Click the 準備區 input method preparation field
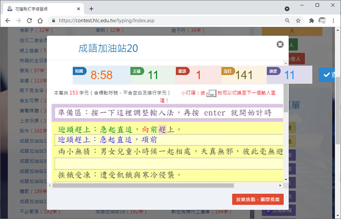The height and width of the screenshot is (219, 341). coord(169,113)
